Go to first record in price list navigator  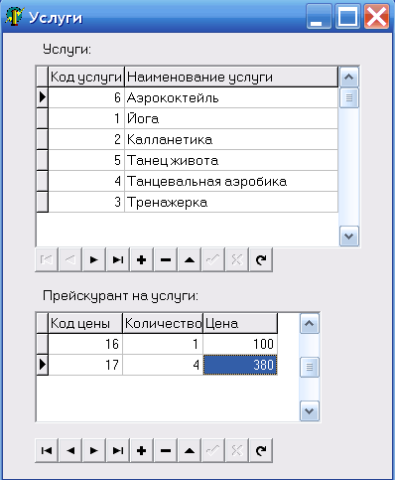pyautogui.click(x=47, y=450)
